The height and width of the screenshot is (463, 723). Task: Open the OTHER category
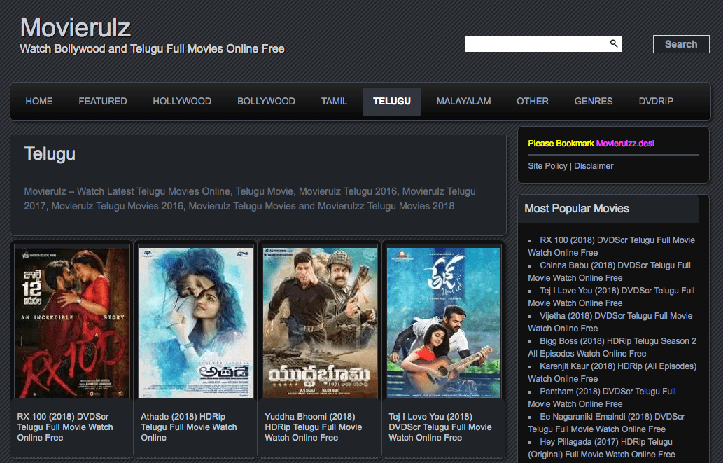coord(532,101)
